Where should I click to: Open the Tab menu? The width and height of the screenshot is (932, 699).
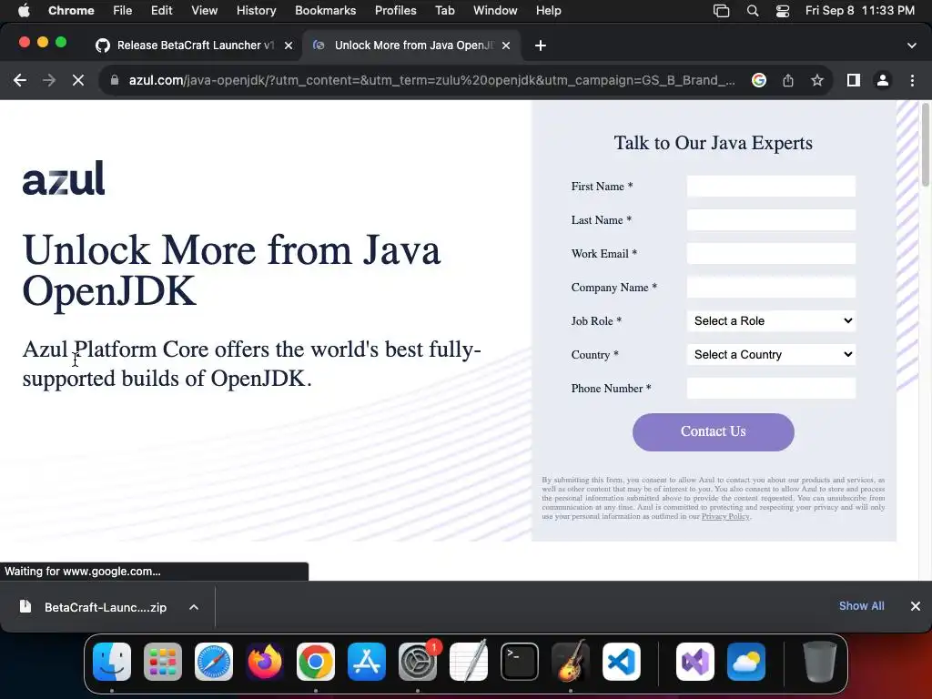pyautogui.click(x=444, y=11)
